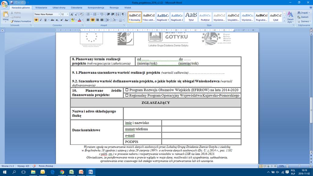Apply the Tytuł style
This screenshot has height=176, width=313.
tap(191, 17)
